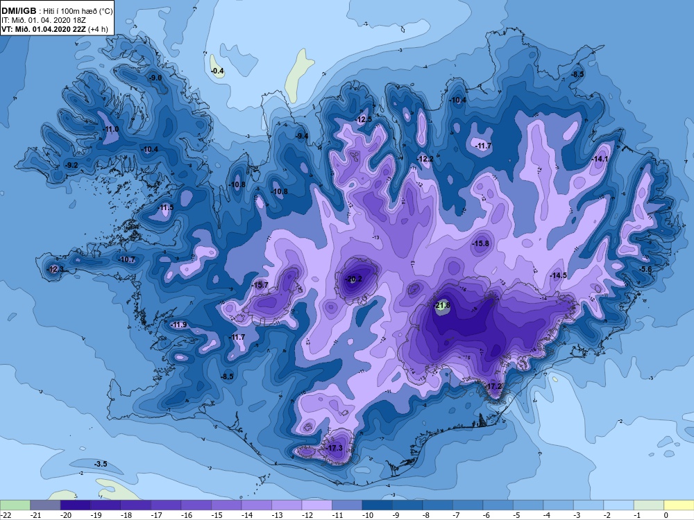
Task: Click the -3.5 label over the sea
Action: (101, 464)
